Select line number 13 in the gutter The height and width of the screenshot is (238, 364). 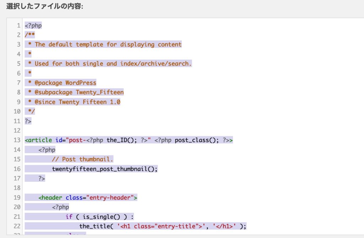tap(17, 140)
